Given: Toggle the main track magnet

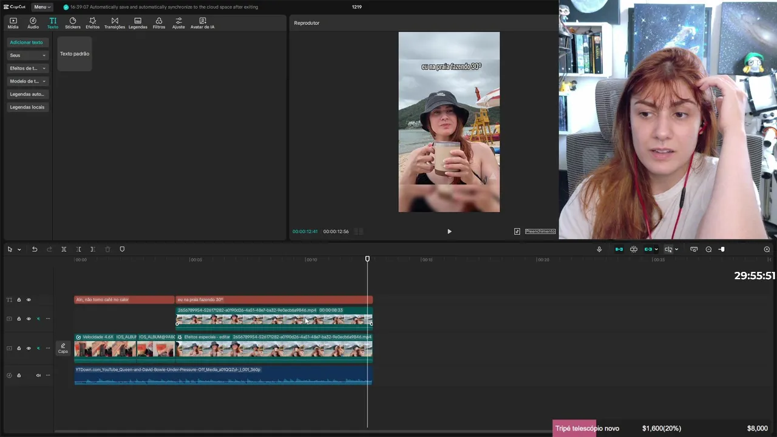Looking at the screenshot, I should [619, 249].
